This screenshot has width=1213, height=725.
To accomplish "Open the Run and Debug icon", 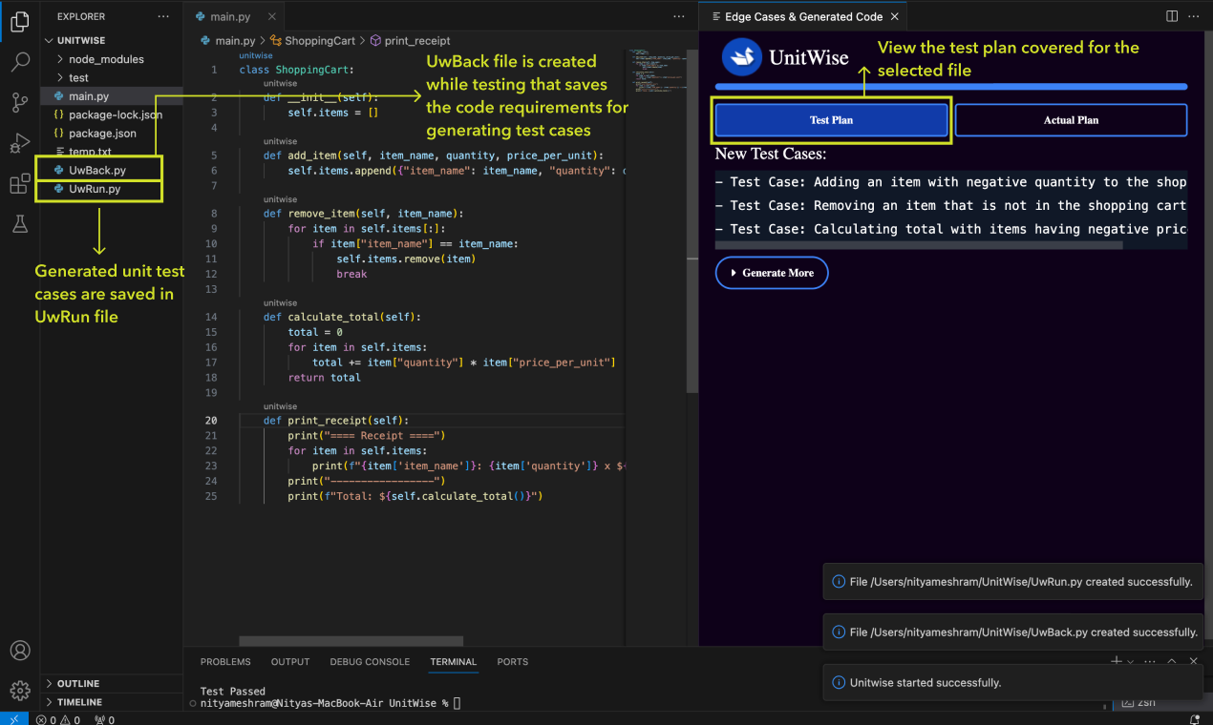I will [x=19, y=144].
